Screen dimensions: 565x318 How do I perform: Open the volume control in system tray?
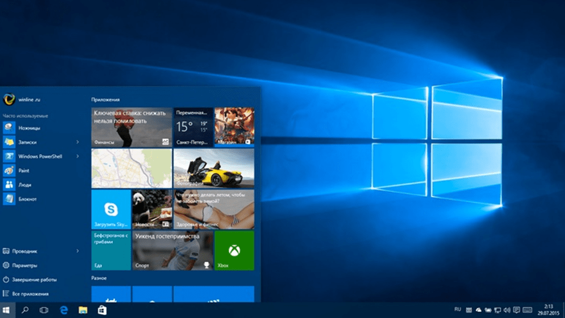506,310
